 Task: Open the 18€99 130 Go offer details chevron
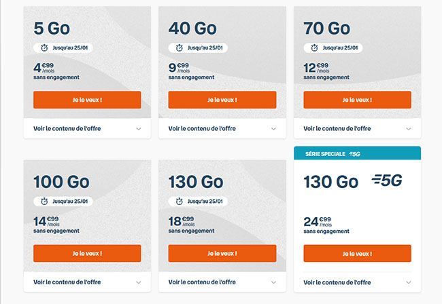click(273, 282)
